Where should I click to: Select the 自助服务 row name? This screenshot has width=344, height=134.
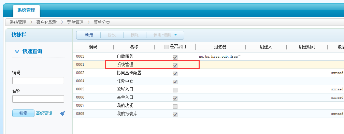click(x=125, y=56)
